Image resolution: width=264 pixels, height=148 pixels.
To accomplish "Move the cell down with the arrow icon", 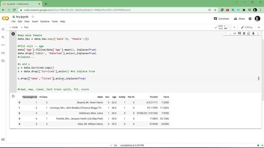I will [x=230, y=33].
